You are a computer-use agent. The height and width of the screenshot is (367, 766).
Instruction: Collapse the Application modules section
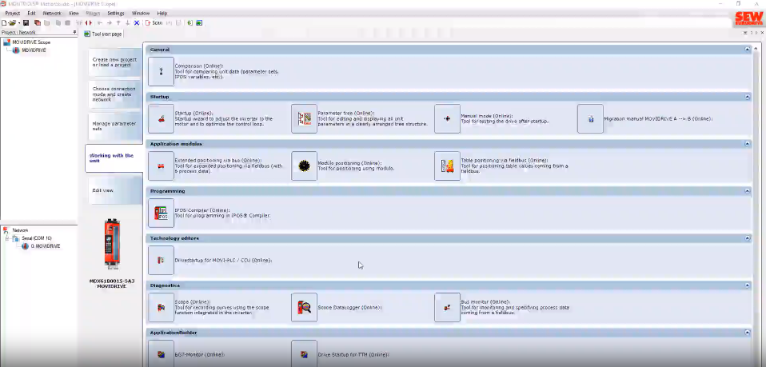[x=747, y=144]
